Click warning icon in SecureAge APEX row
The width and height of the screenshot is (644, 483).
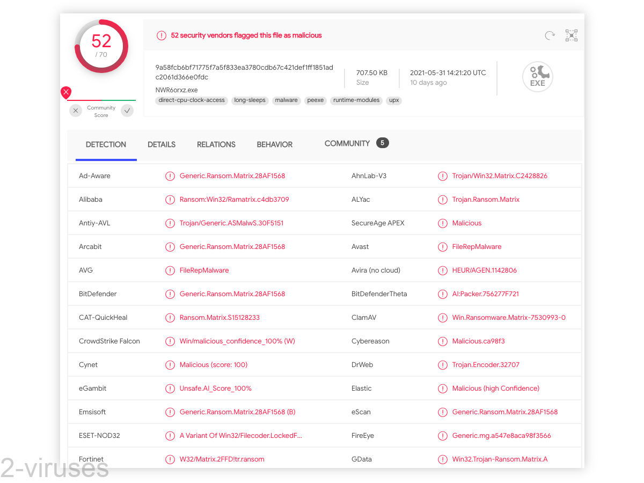443,223
